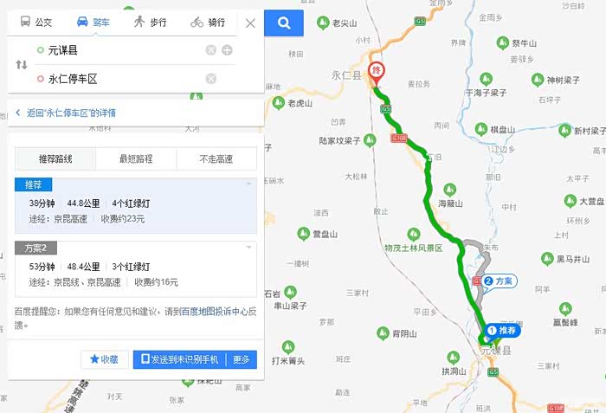Select the 物茂土林风景区 map icon
The image size is (606, 413).
[414, 234]
